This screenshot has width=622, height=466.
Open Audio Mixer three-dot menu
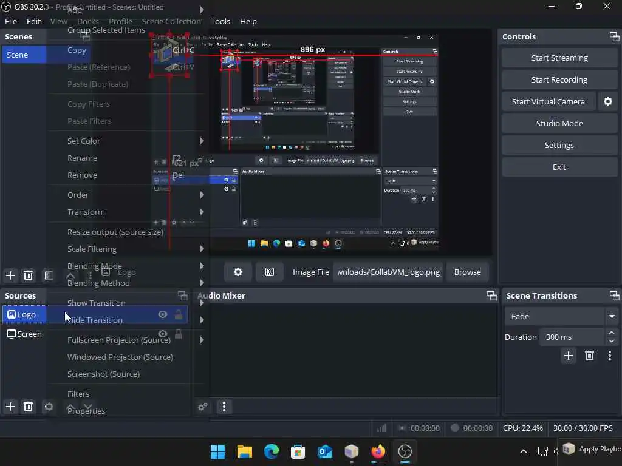(224, 407)
